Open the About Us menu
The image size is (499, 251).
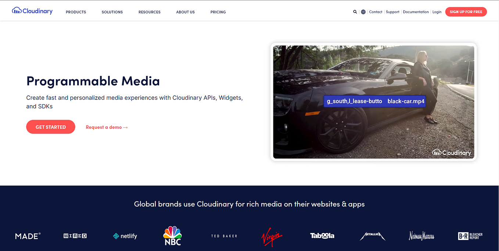click(x=186, y=12)
